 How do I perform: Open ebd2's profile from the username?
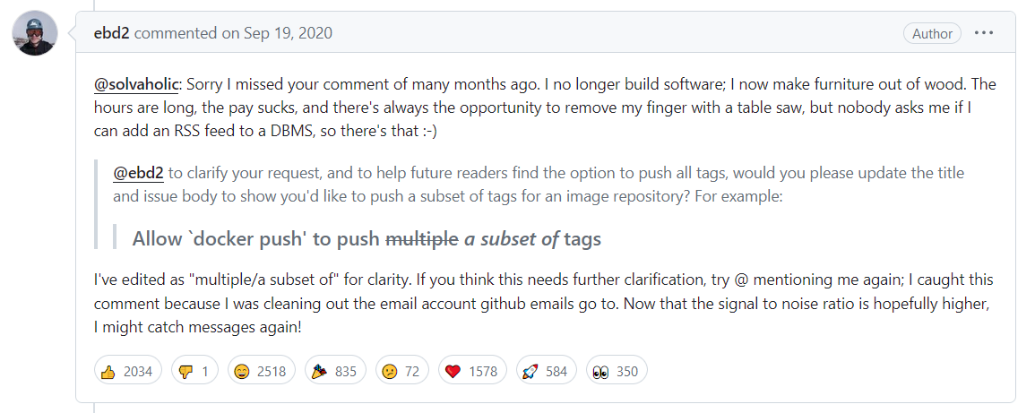pos(111,33)
